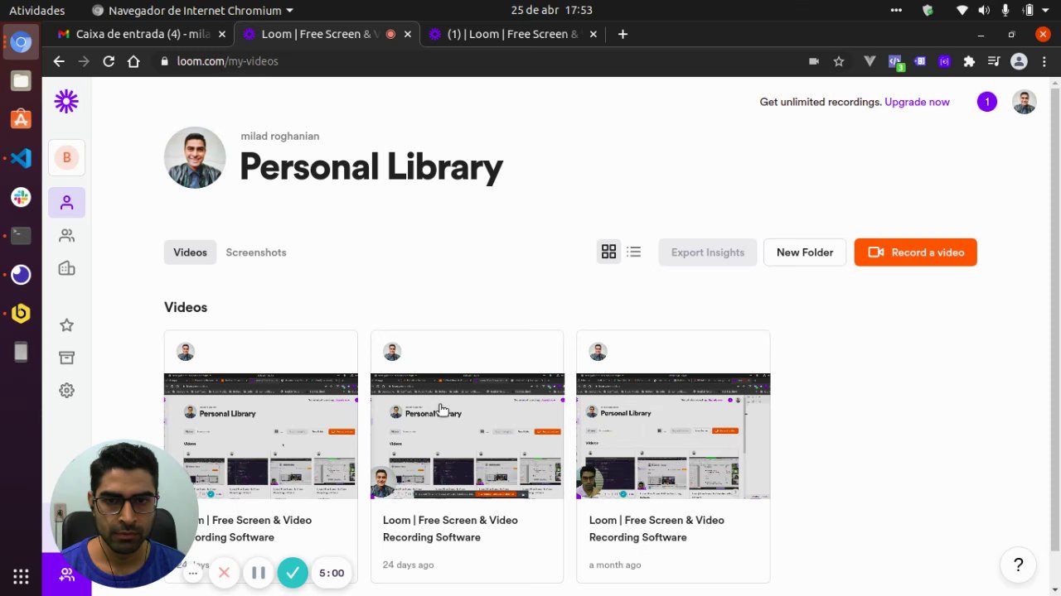Image resolution: width=1061 pixels, height=596 pixels.
Task: Click the invite teammates purple button
Action: (x=66, y=574)
